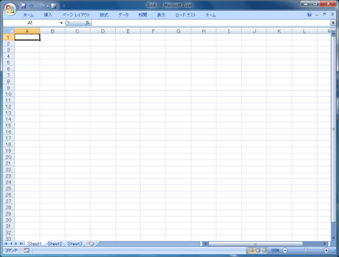Click the Select All corner button
Screen dimensions: 339x257
coord(8,31)
